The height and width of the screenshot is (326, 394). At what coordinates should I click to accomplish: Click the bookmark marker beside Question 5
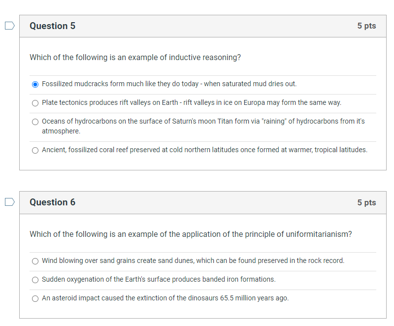point(9,25)
